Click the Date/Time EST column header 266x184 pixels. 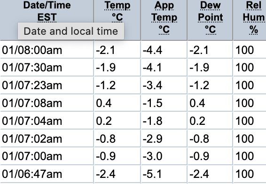pos(47,11)
